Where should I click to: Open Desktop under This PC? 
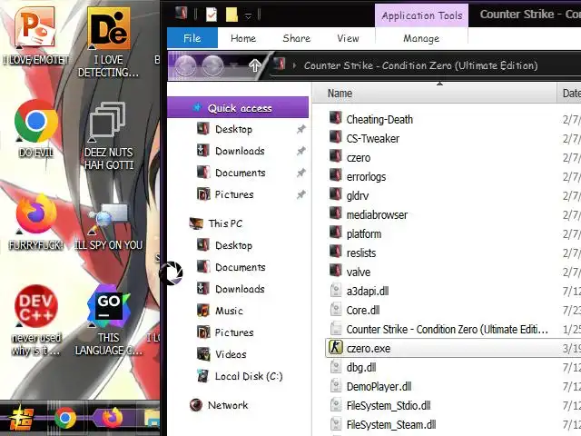pos(233,245)
